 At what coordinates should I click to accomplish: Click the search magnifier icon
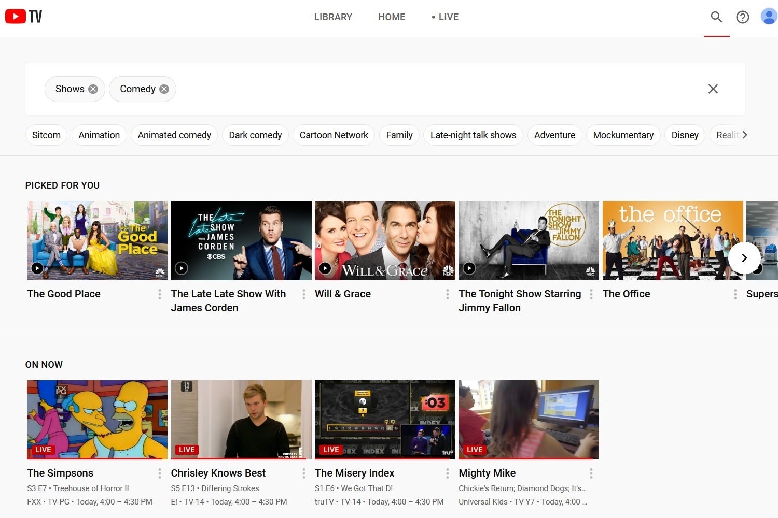716,17
